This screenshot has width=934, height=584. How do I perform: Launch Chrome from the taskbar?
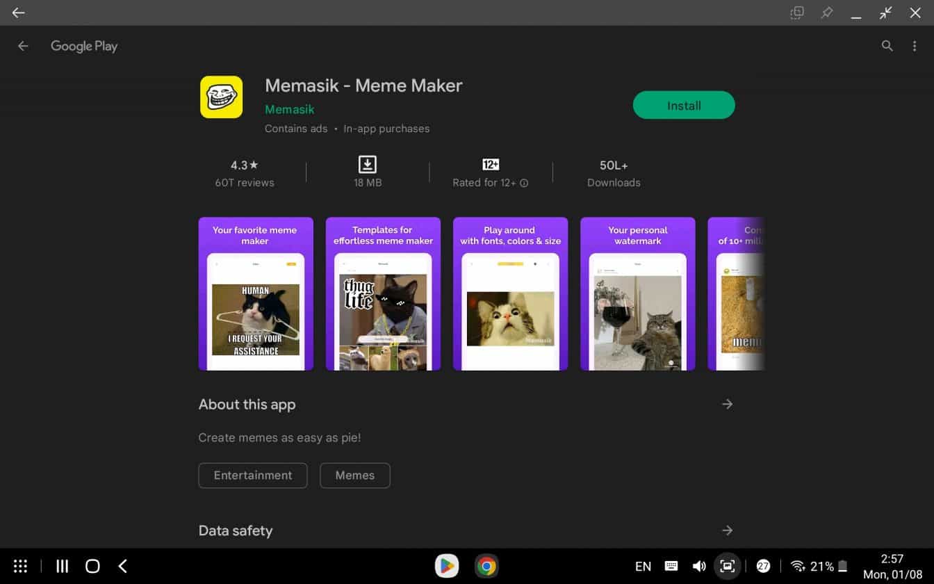pos(486,566)
